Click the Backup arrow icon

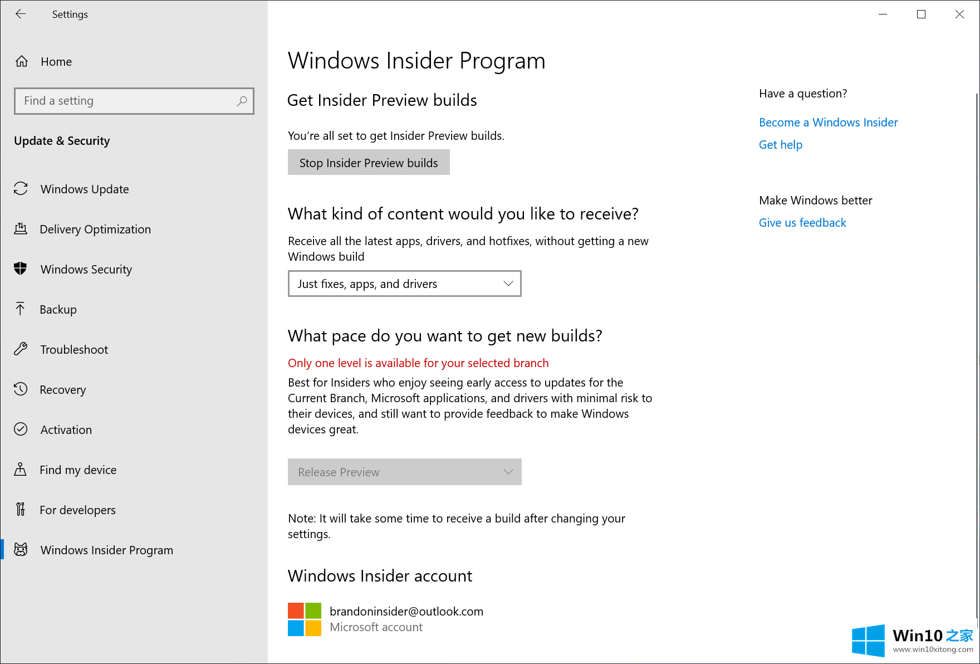pyautogui.click(x=21, y=309)
